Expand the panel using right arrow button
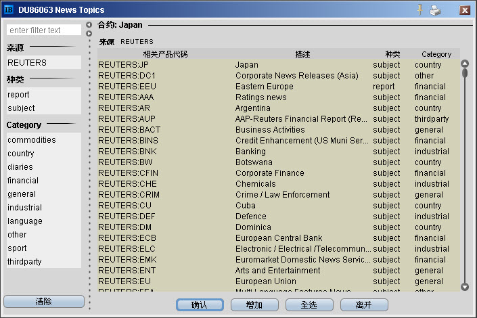The height and width of the screenshot is (318, 477). click(x=89, y=33)
